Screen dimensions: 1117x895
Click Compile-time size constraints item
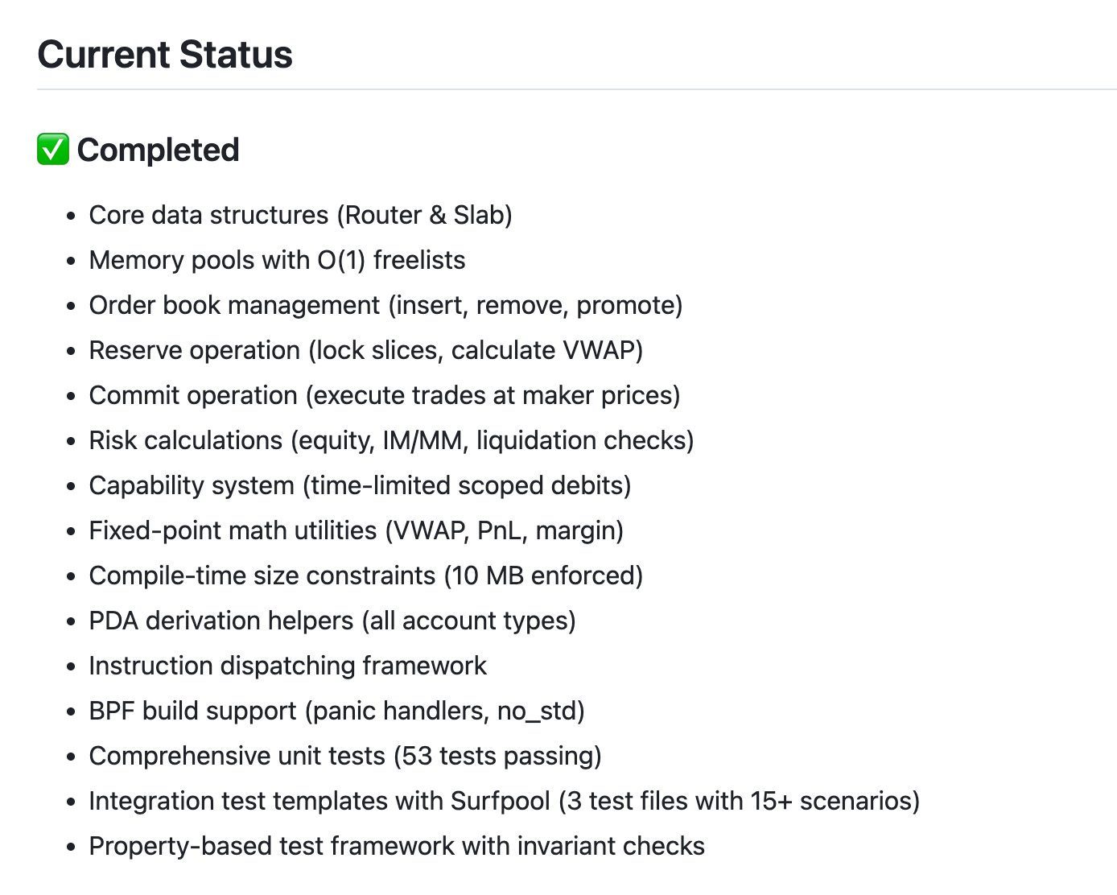pos(365,575)
